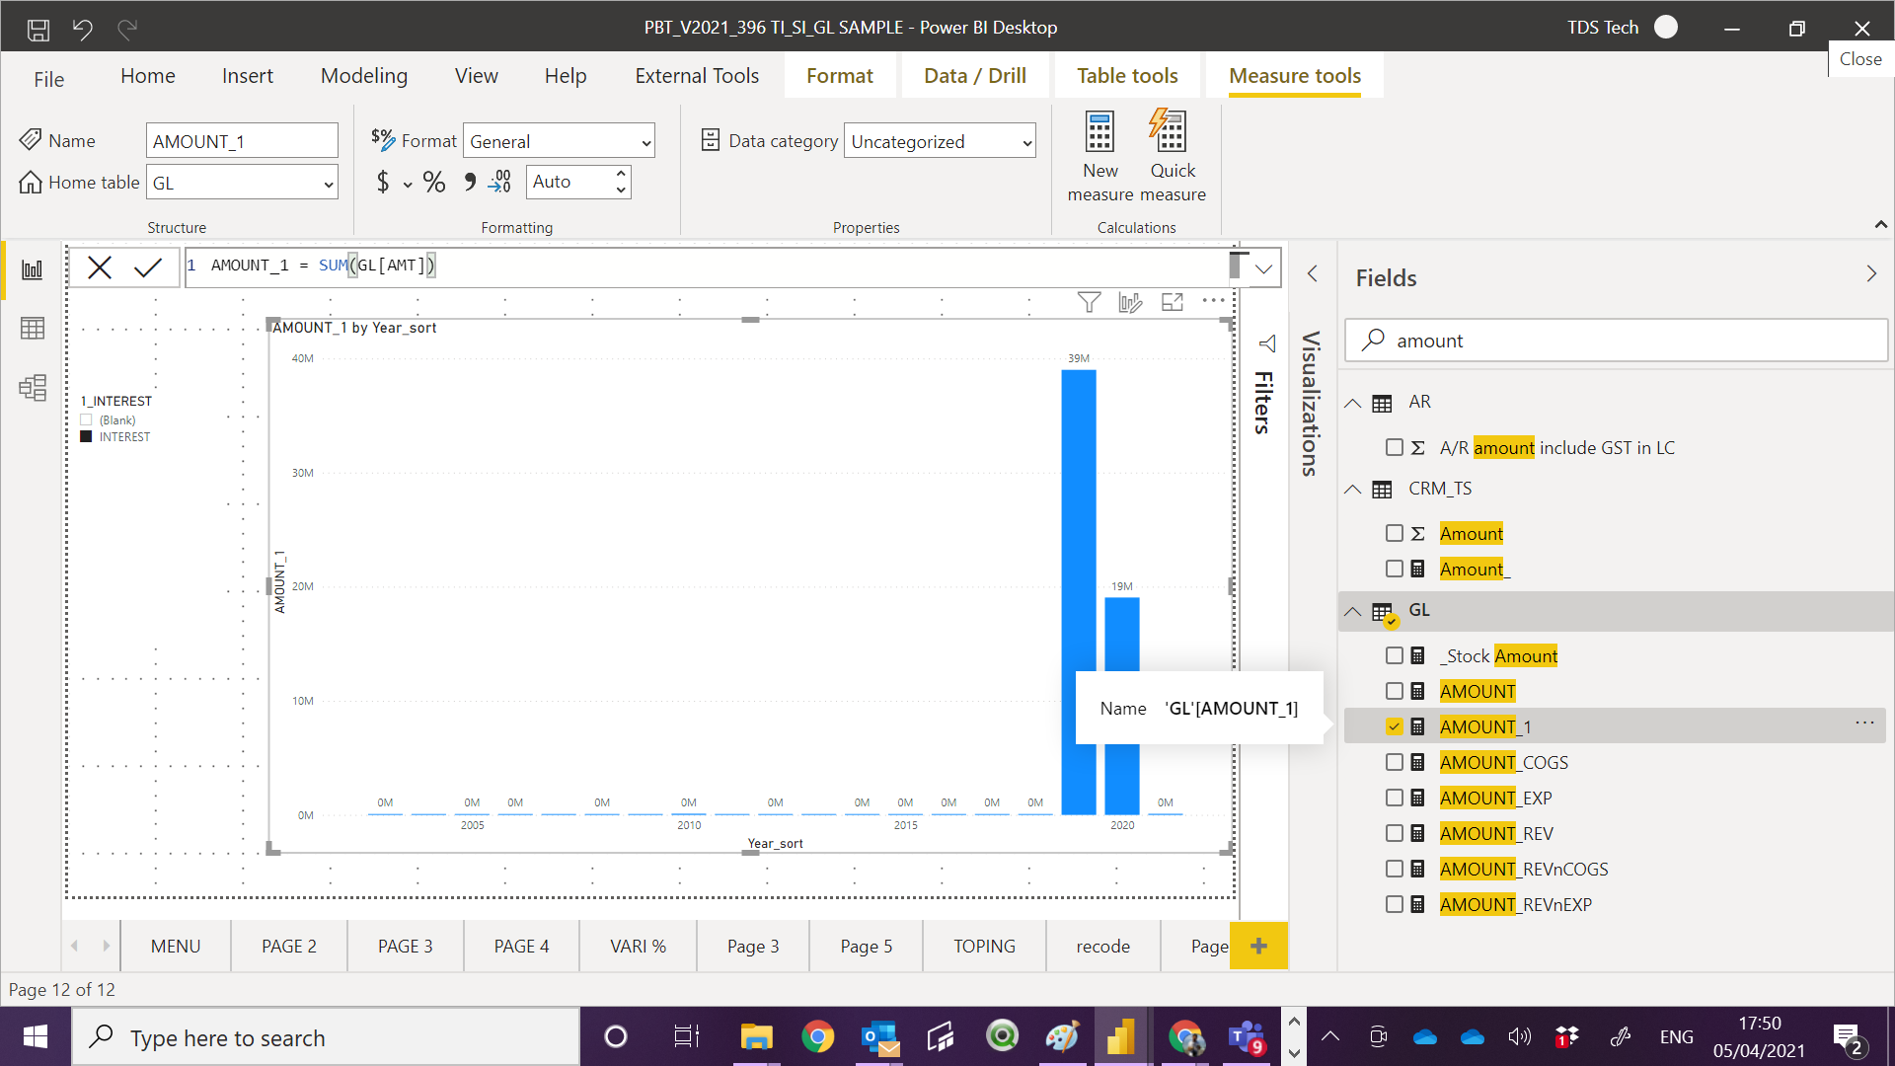The image size is (1895, 1066).
Task: Open the External Tools tab
Action: point(697,76)
